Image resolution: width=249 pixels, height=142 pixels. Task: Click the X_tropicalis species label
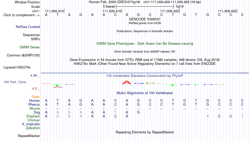tap(31, 124)
